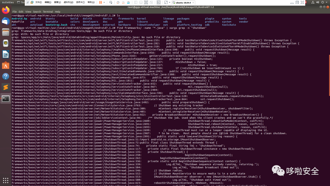Toggle the thumbnail bar view icon

click(x=141, y=2)
